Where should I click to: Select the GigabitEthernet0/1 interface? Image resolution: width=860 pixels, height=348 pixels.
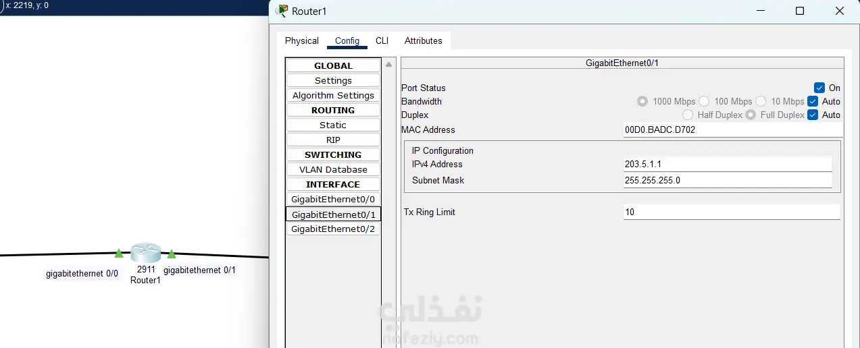333,214
